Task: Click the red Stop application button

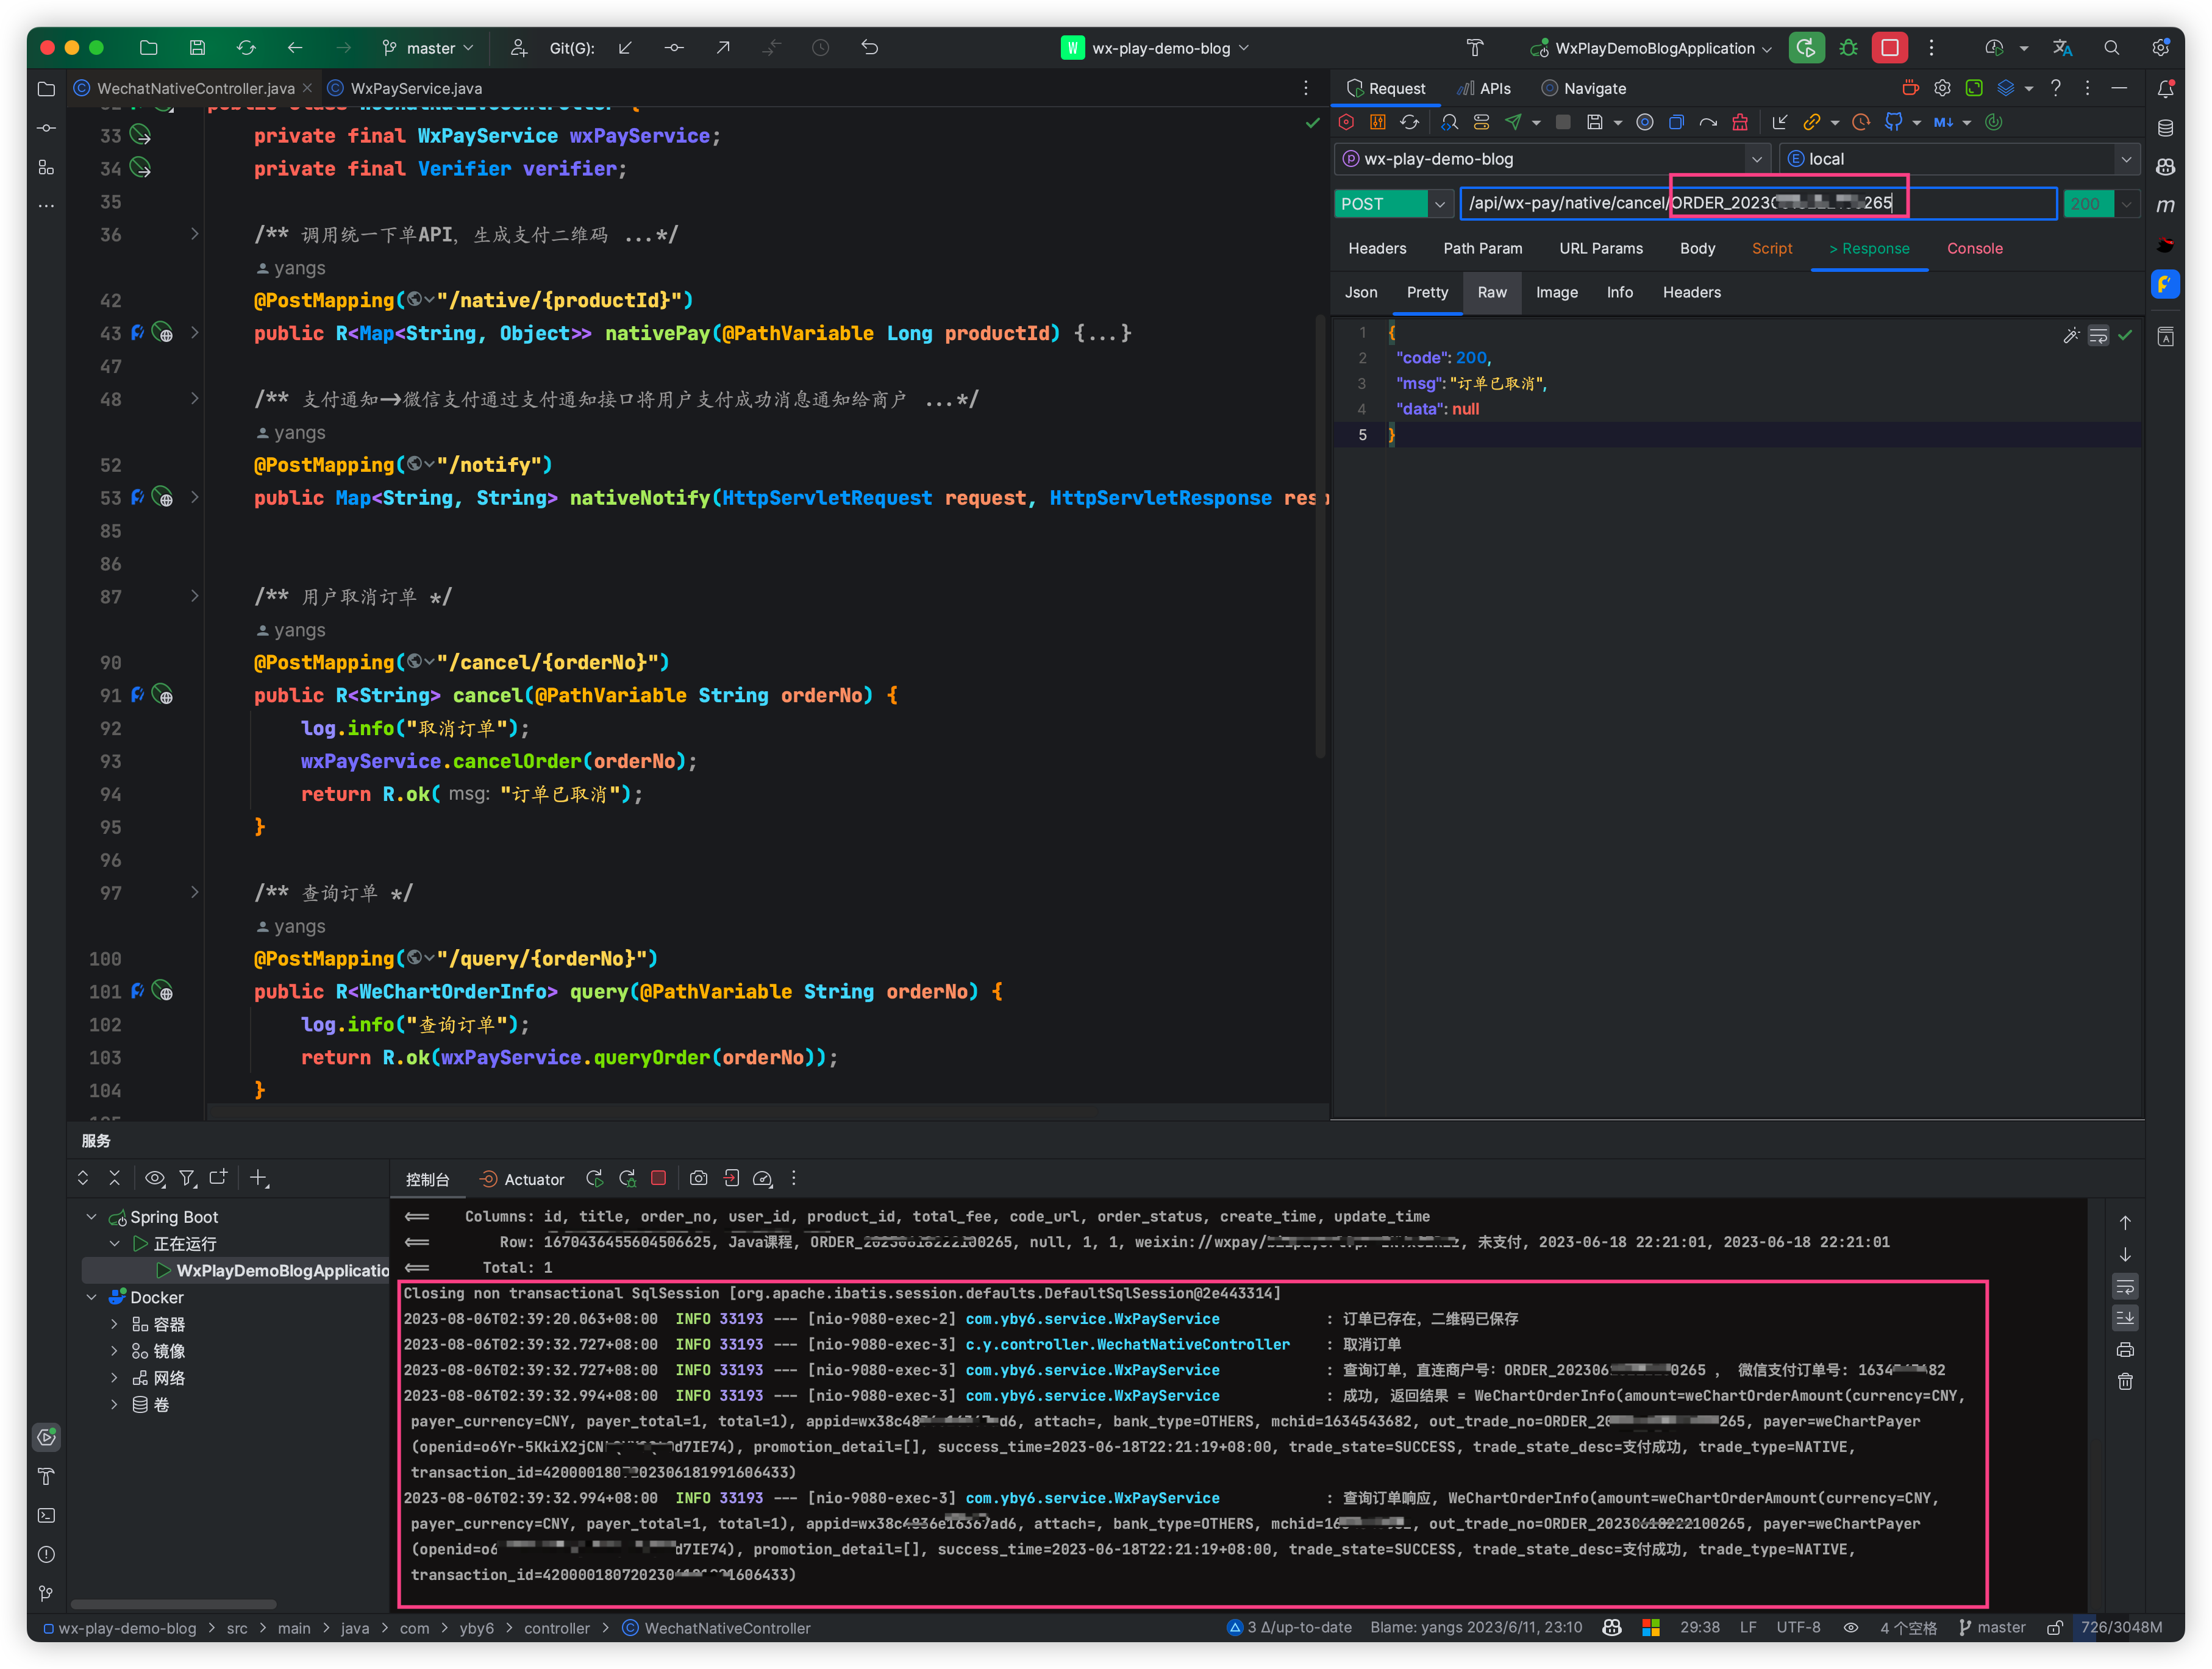Action: point(1889,48)
